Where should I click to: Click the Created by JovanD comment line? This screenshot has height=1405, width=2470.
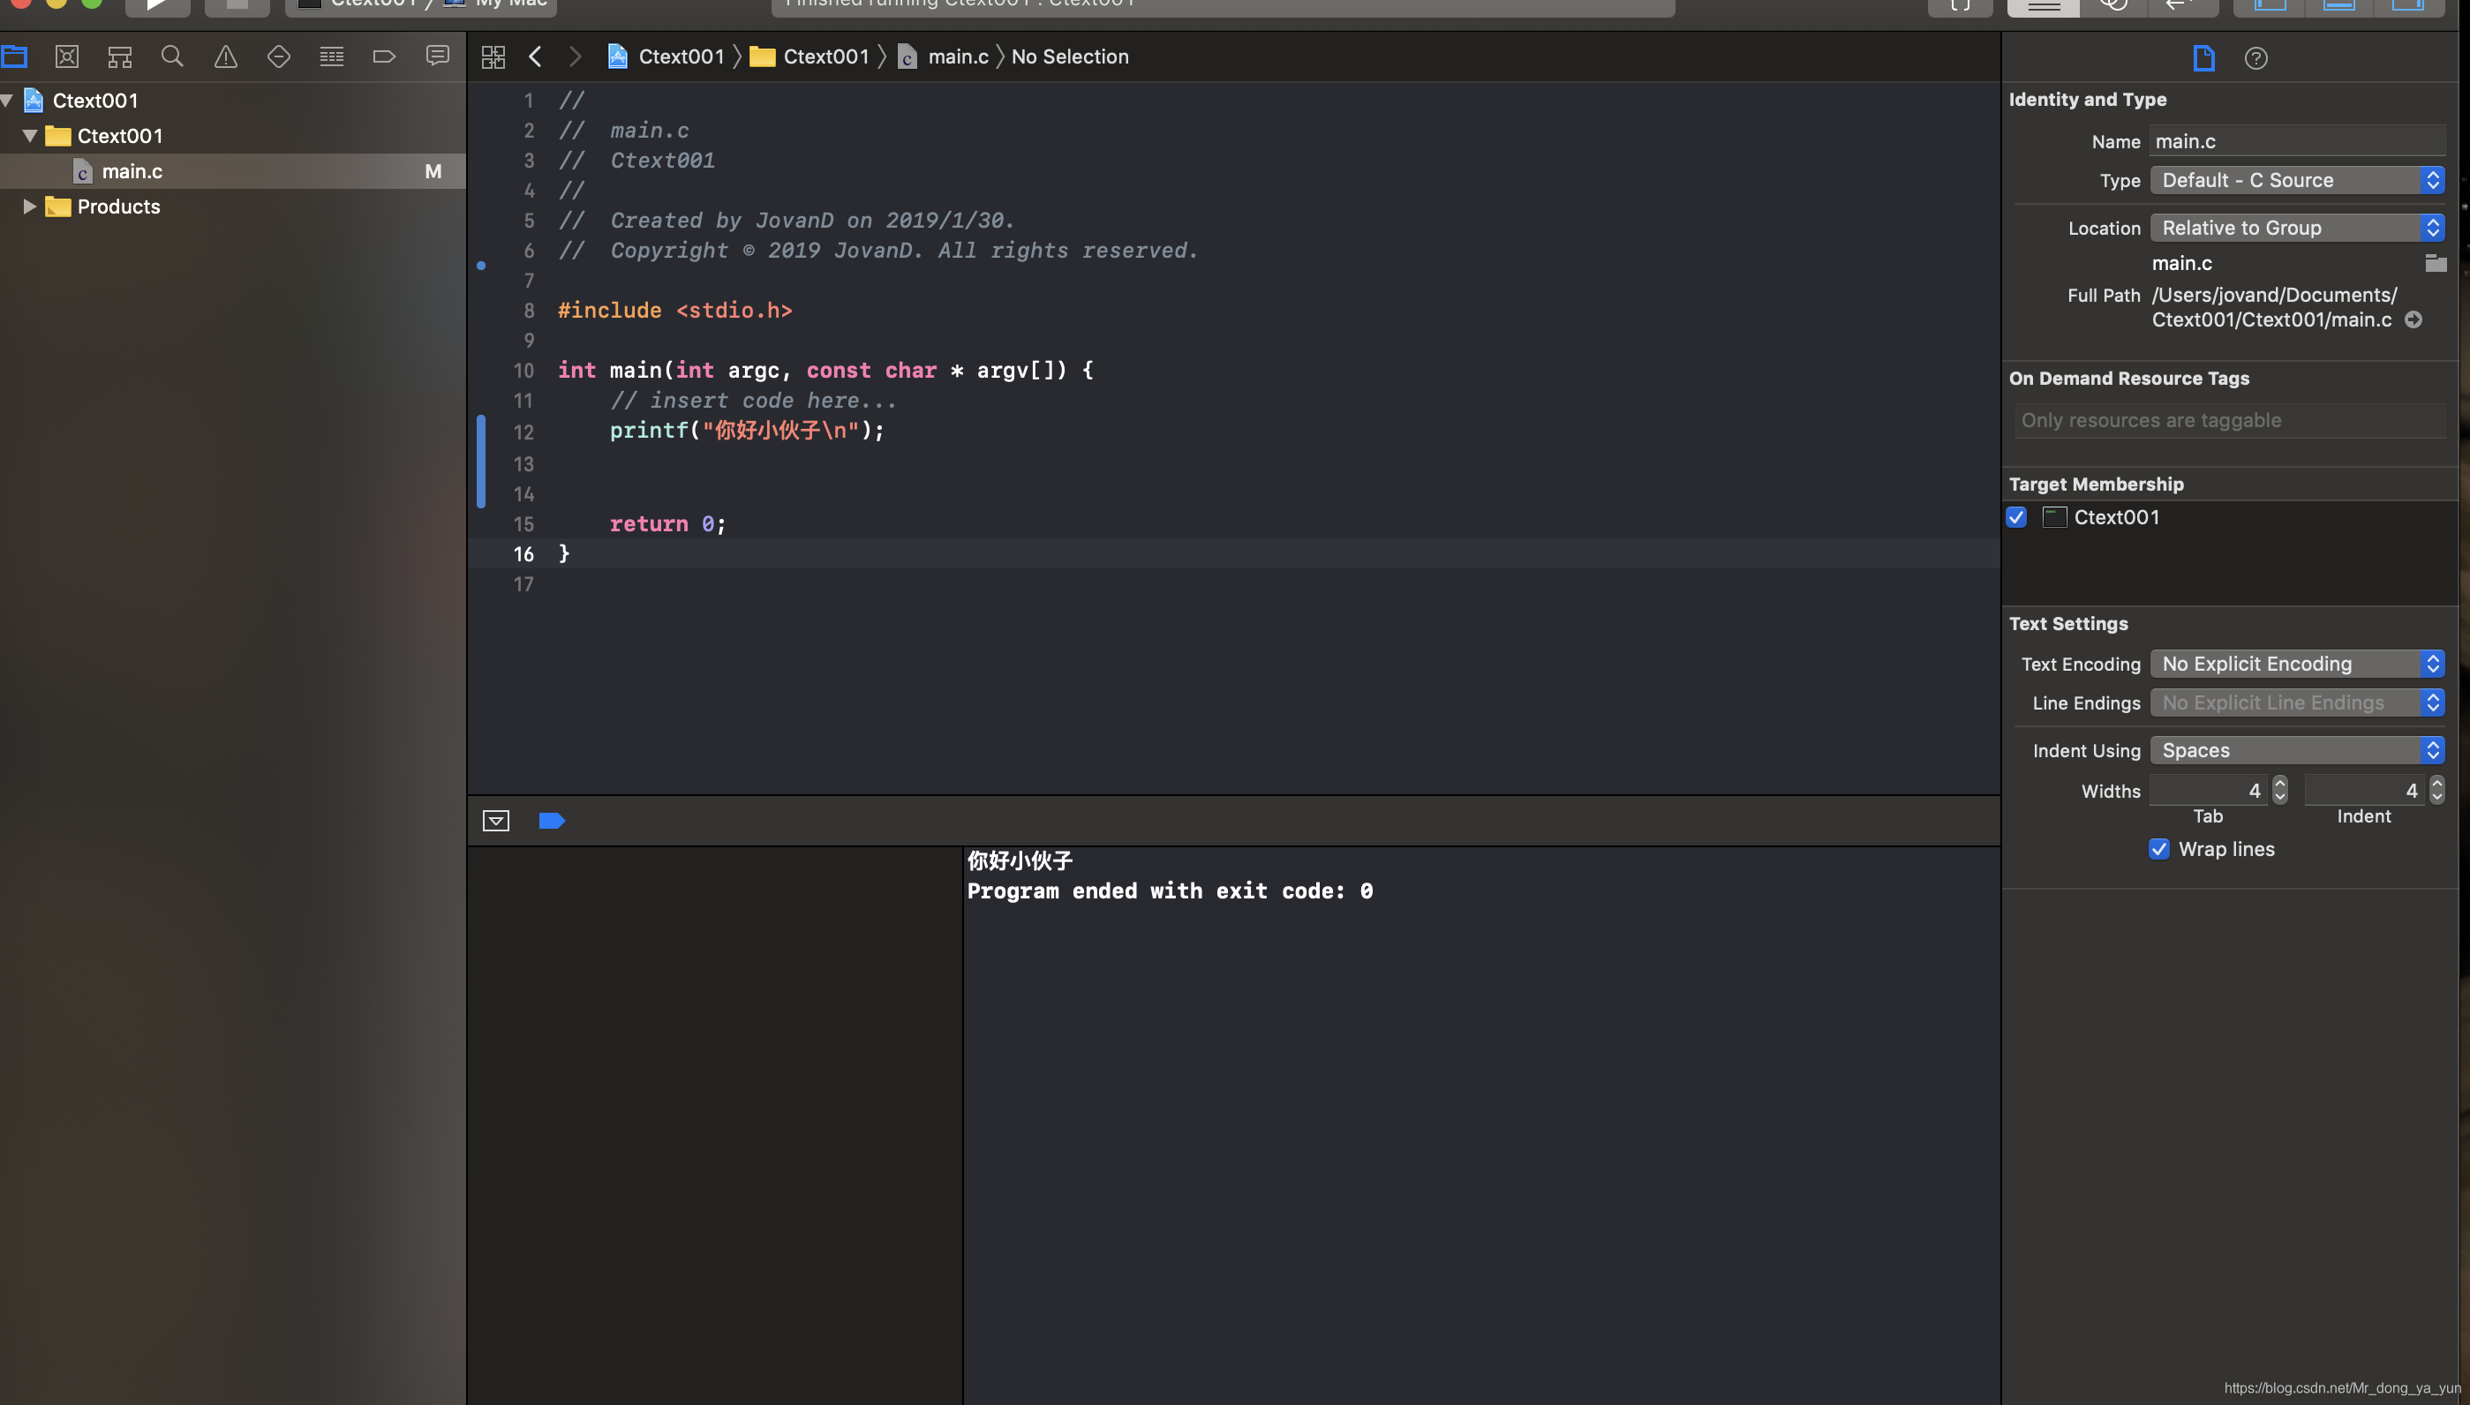pyautogui.click(x=787, y=221)
